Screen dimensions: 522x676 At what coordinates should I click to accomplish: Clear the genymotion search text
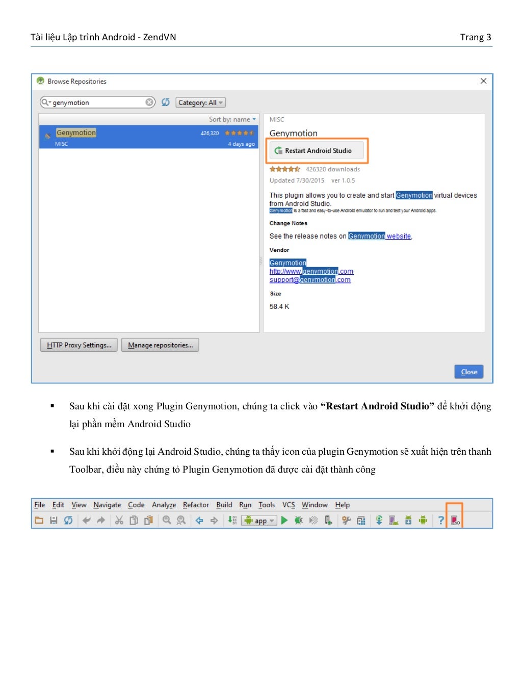pos(149,102)
